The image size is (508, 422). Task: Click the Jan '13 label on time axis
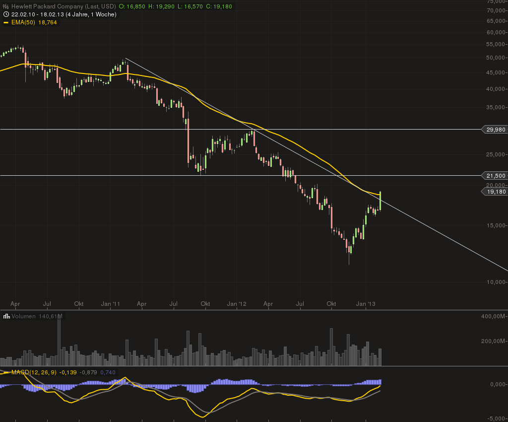tap(367, 304)
